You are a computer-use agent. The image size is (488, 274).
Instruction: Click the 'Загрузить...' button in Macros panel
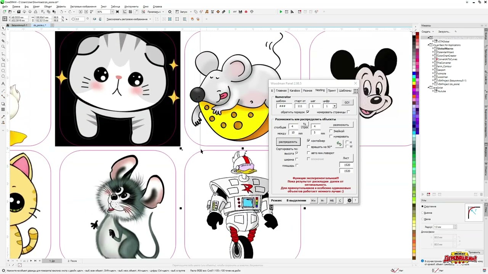[443, 32]
